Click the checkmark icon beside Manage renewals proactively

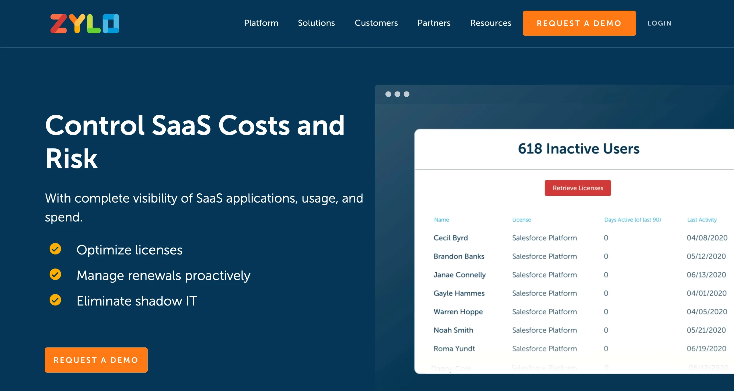(55, 274)
